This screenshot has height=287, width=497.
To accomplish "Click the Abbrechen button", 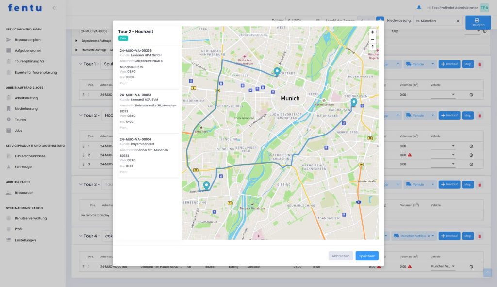I will tap(341, 256).
